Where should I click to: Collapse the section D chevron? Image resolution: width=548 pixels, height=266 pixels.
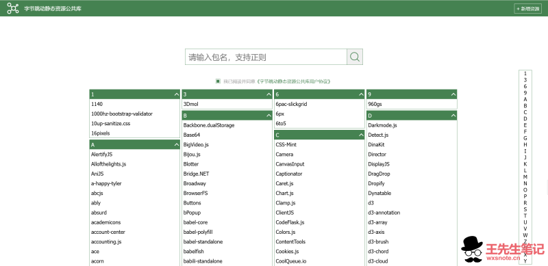pos(453,116)
